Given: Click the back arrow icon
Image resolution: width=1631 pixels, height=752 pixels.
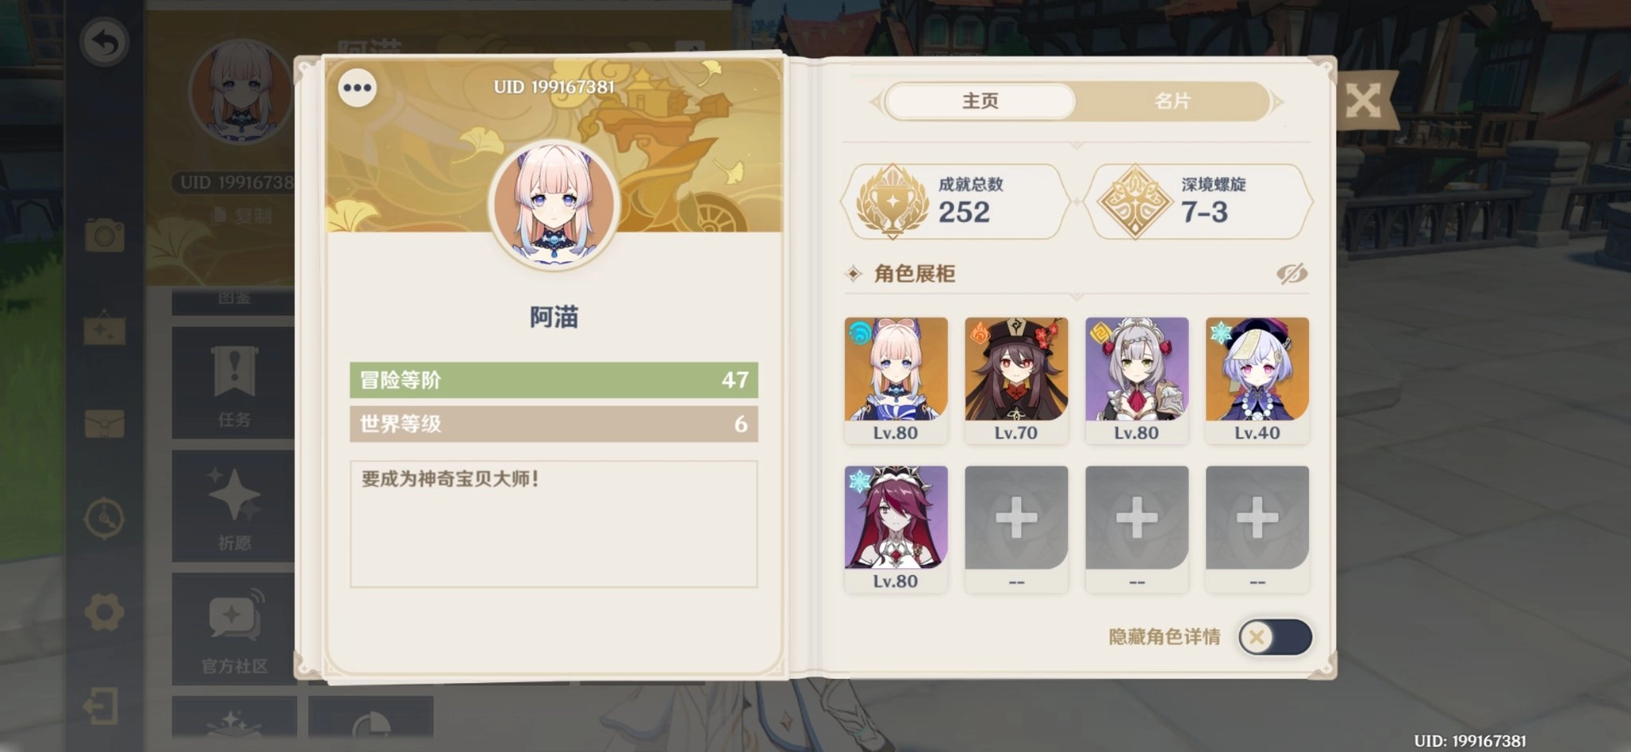Looking at the screenshot, I should [105, 42].
